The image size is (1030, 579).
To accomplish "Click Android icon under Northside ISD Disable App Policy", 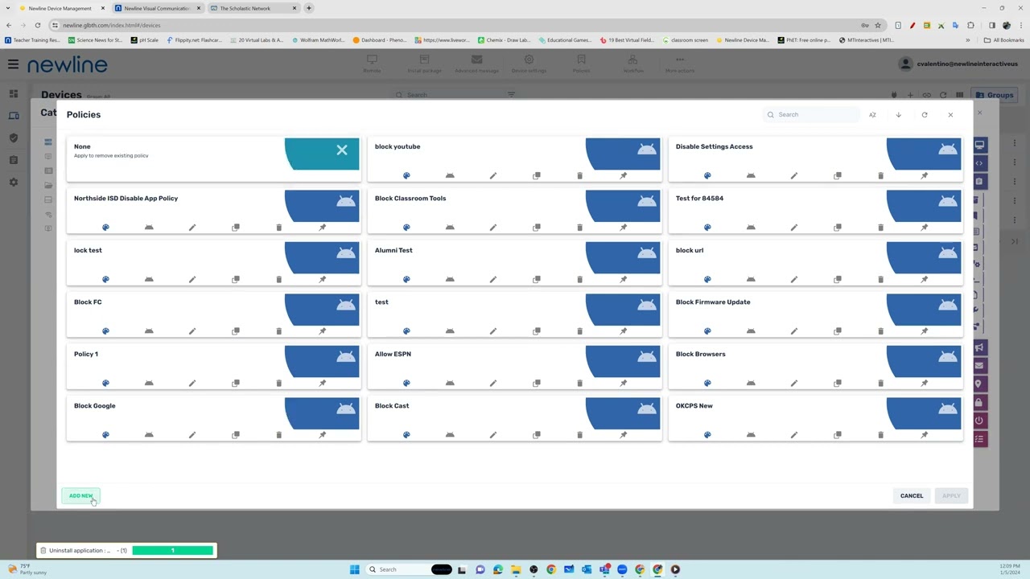I will (149, 228).
